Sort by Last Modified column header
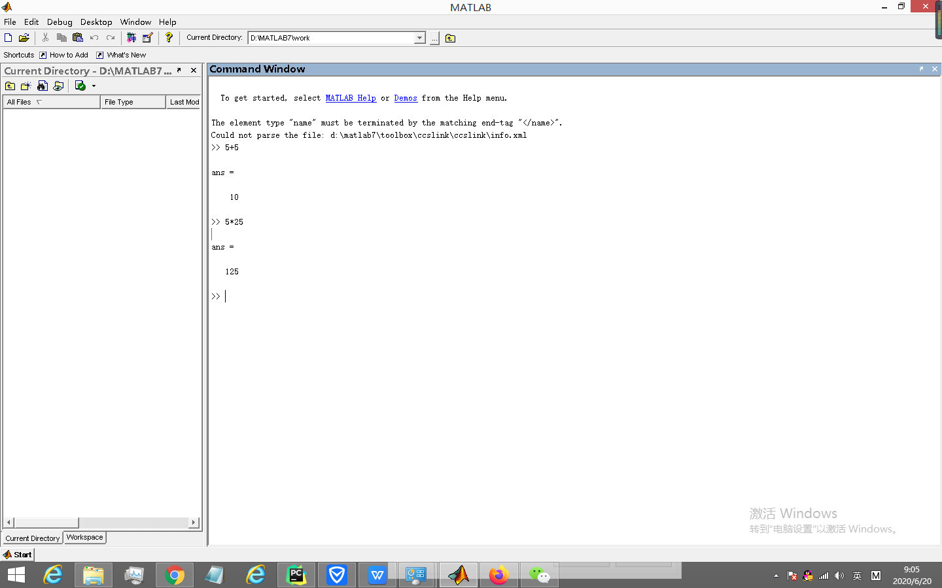The width and height of the screenshot is (942, 588). coord(183,102)
